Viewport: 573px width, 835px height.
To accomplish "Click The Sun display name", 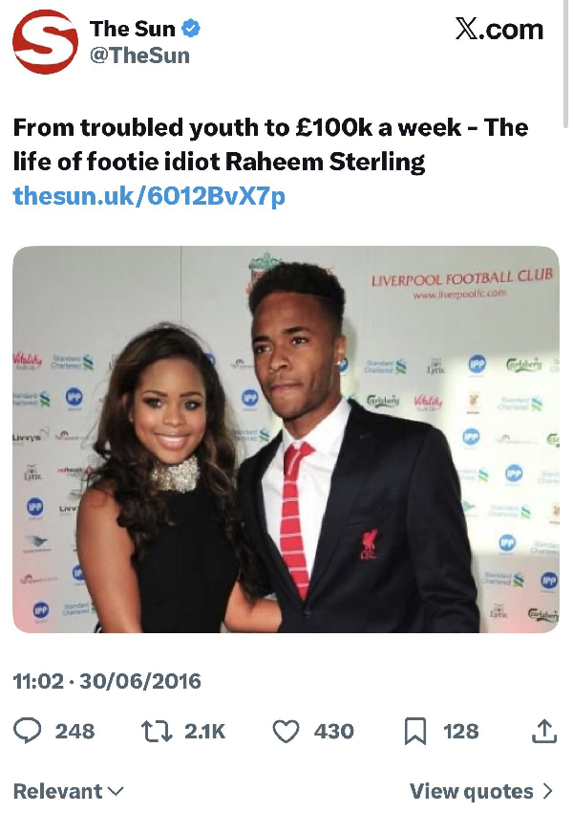I will 132,30.
